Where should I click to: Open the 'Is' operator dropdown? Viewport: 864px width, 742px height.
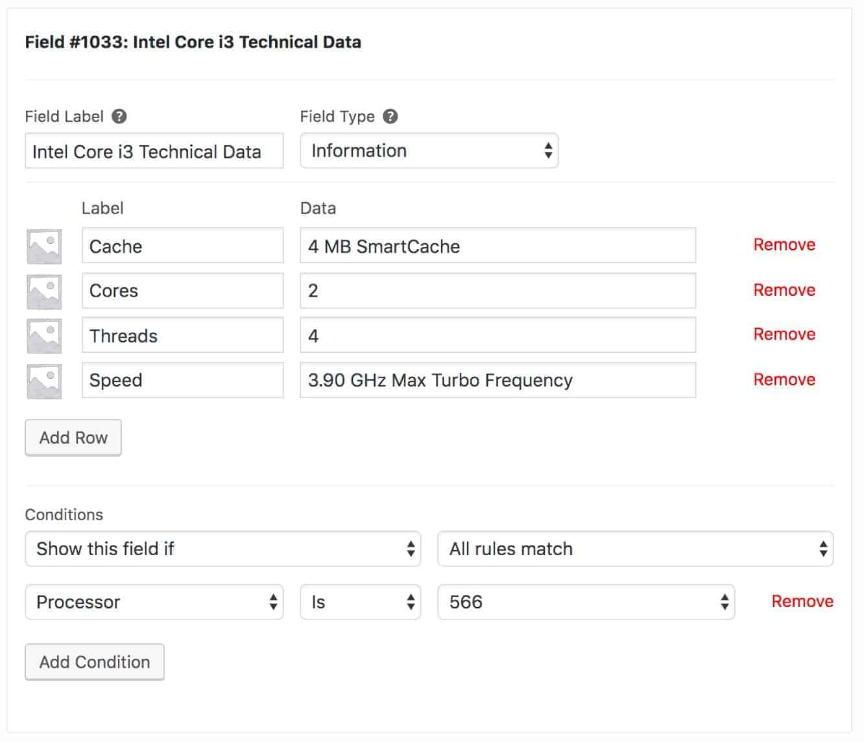point(360,602)
